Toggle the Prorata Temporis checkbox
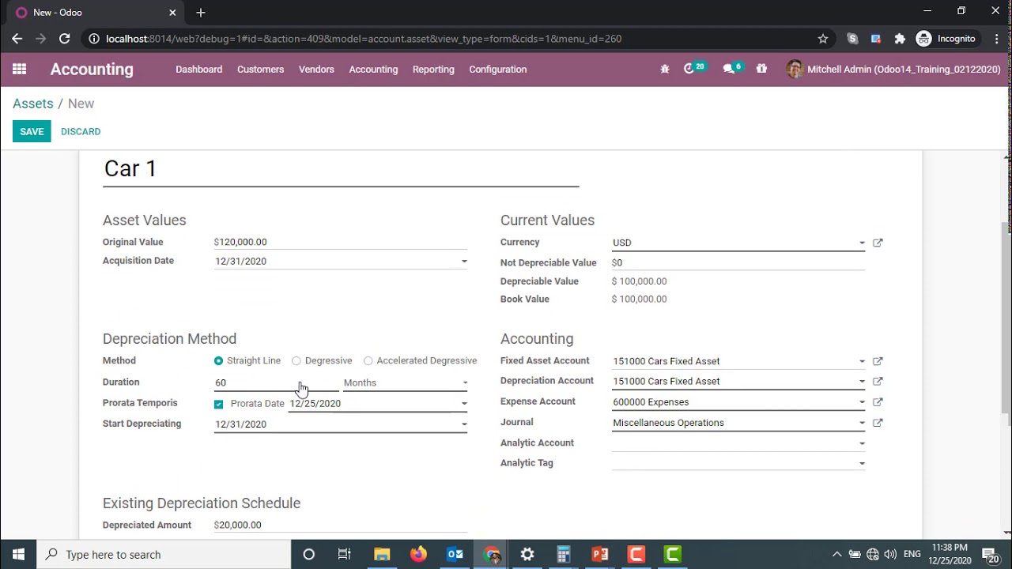This screenshot has height=569, width=1012. click(x=219, y=404)
